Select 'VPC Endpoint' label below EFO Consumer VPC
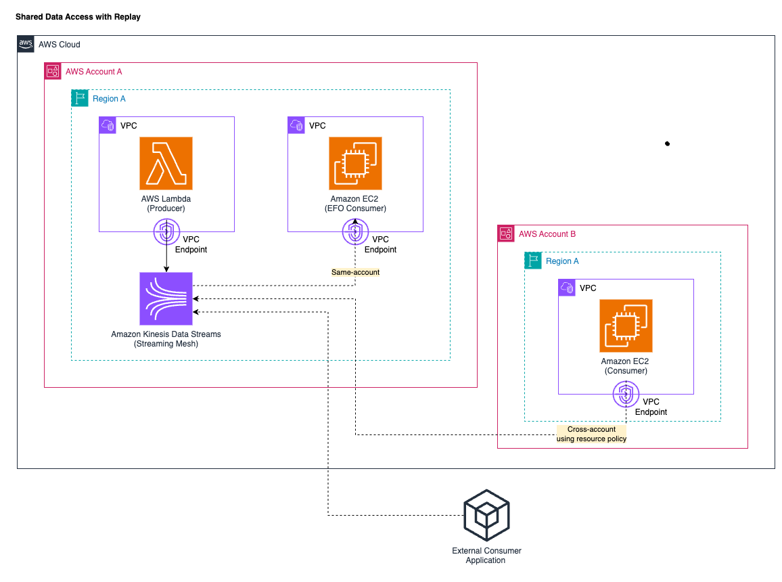The width and height of the screenshot is (782, 582). tap(381, 244)
